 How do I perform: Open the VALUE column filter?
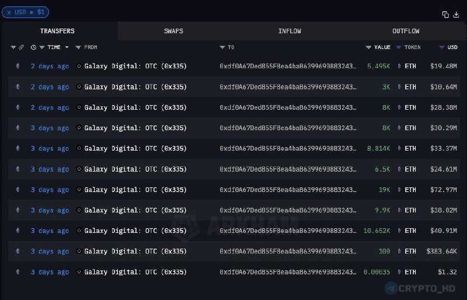[368, 47]
